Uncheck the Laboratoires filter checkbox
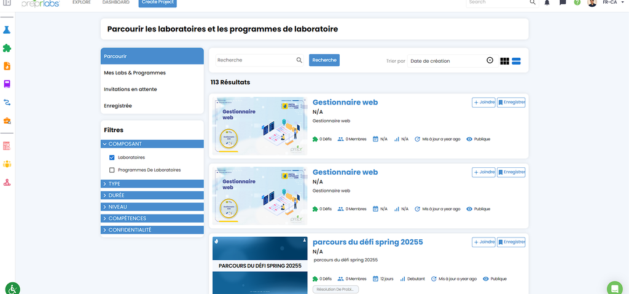The height and width of the screenshot is (294, 629). coord(112,157)
